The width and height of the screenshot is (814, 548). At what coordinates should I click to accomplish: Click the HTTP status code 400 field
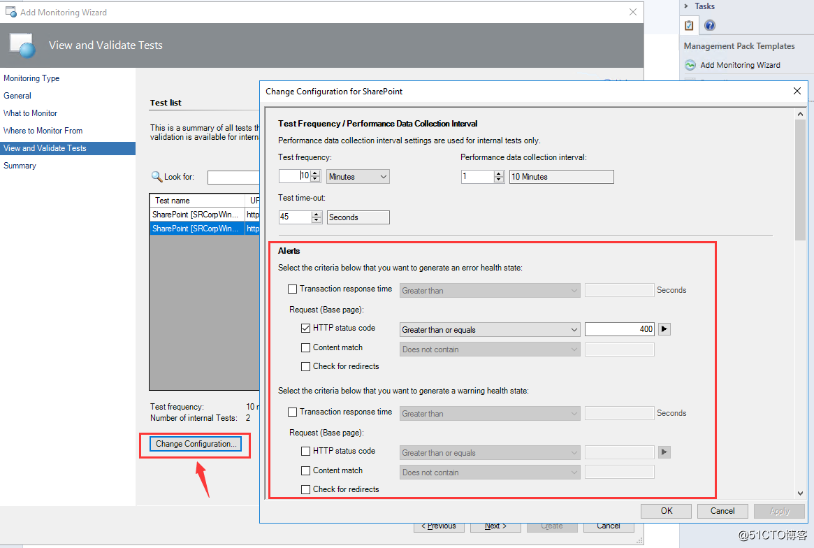click(x=619, y=329)
